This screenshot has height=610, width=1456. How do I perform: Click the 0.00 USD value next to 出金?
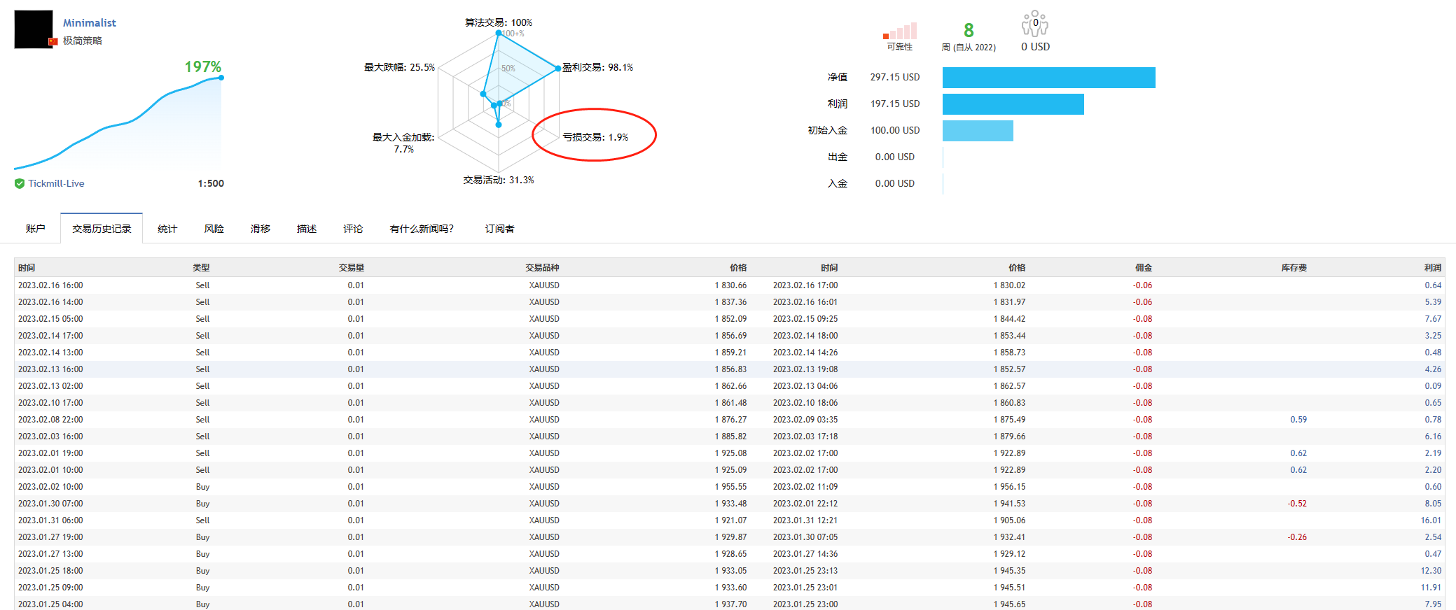(895, 157)
